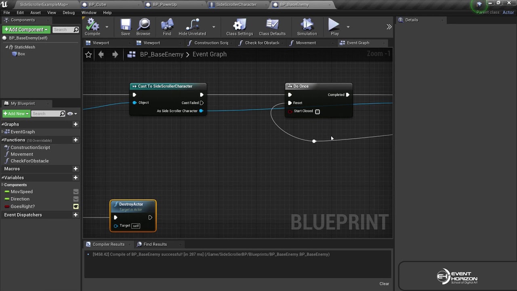Image resolution: width=517 pixels, height=291 pixels.
Task: Expand the toolbar overflow chevrons
Action: click(389, 27)
